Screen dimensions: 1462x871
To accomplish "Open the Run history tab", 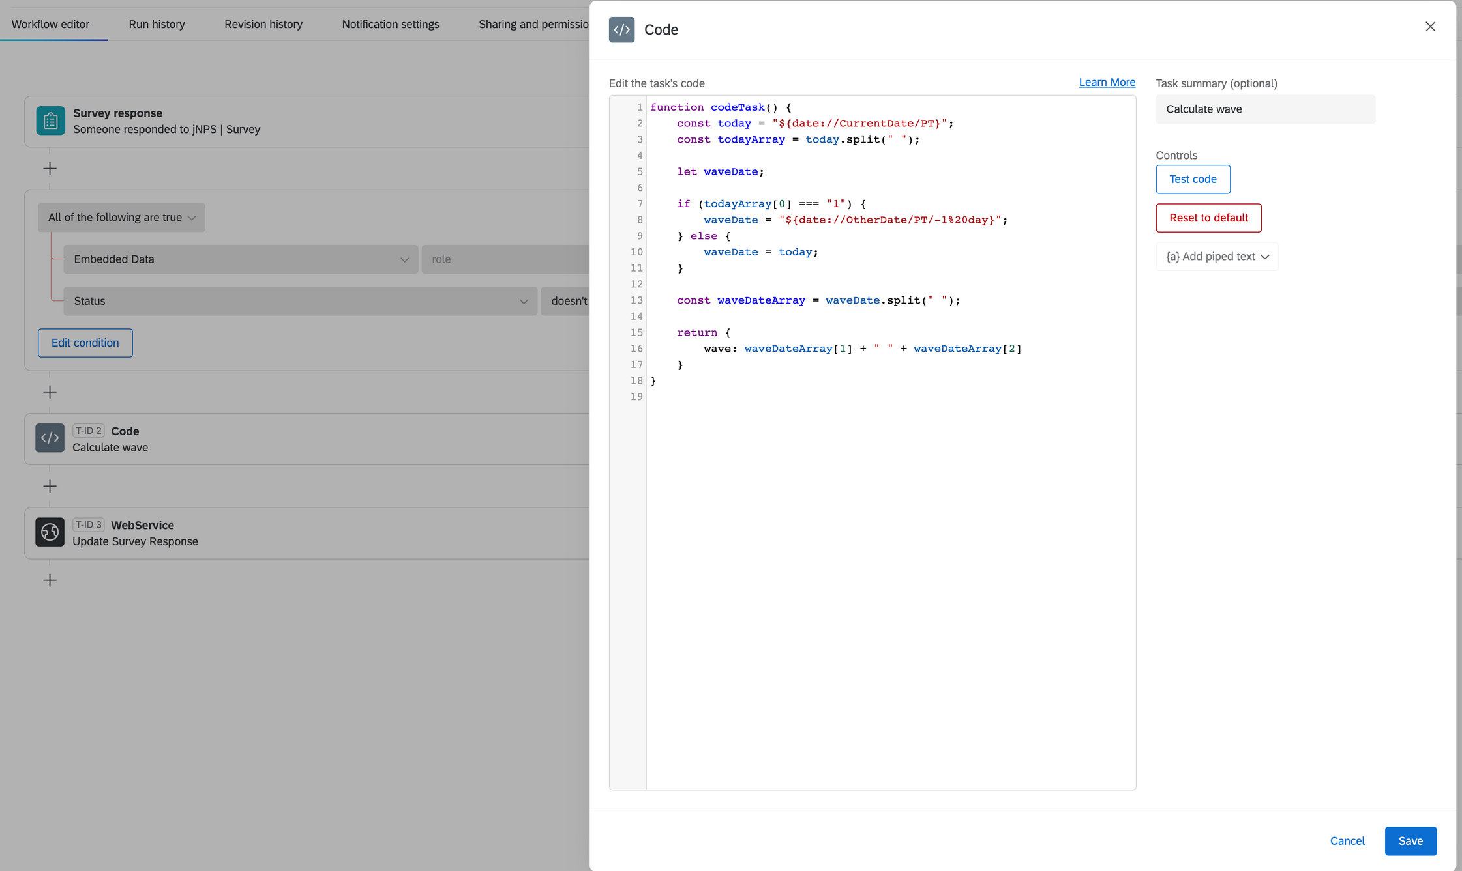I will [157, 24].
